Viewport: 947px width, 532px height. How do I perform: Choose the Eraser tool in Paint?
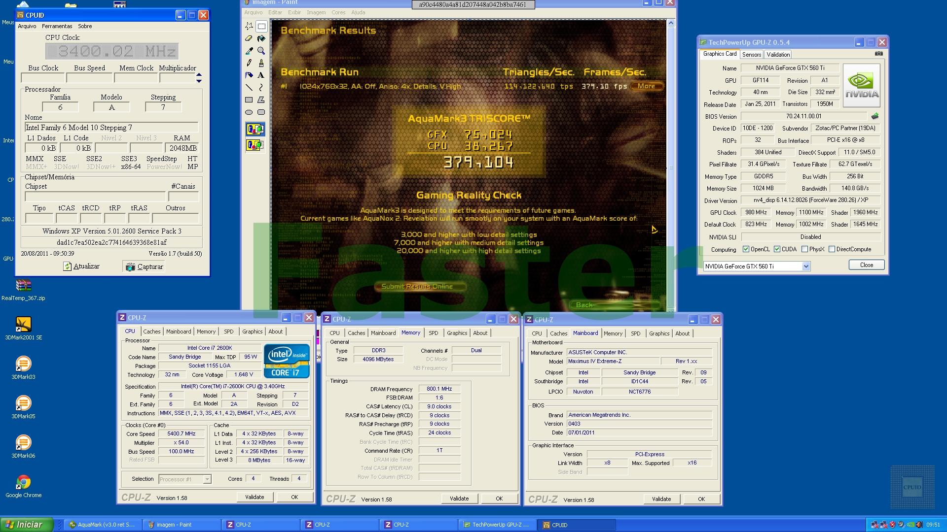point(249,38)
